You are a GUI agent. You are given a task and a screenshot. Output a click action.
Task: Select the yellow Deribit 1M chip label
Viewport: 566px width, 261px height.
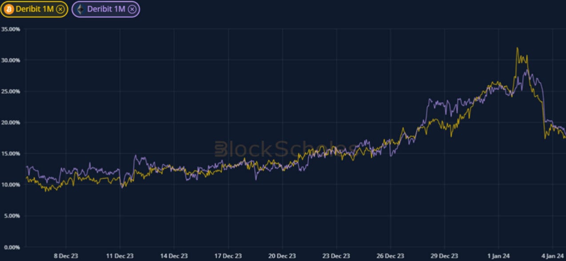click(35, 9)
